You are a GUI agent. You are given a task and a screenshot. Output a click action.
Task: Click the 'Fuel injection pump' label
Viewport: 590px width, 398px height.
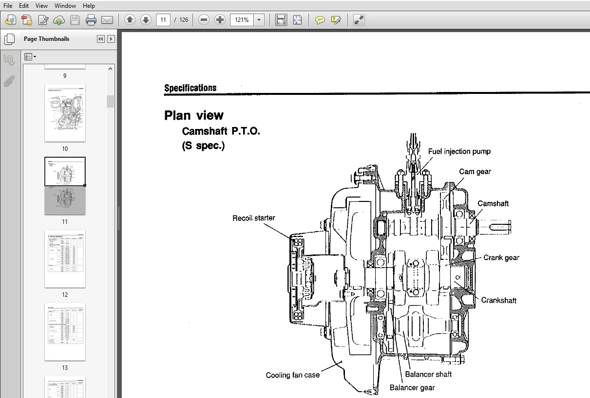click(x=459, y=151)
